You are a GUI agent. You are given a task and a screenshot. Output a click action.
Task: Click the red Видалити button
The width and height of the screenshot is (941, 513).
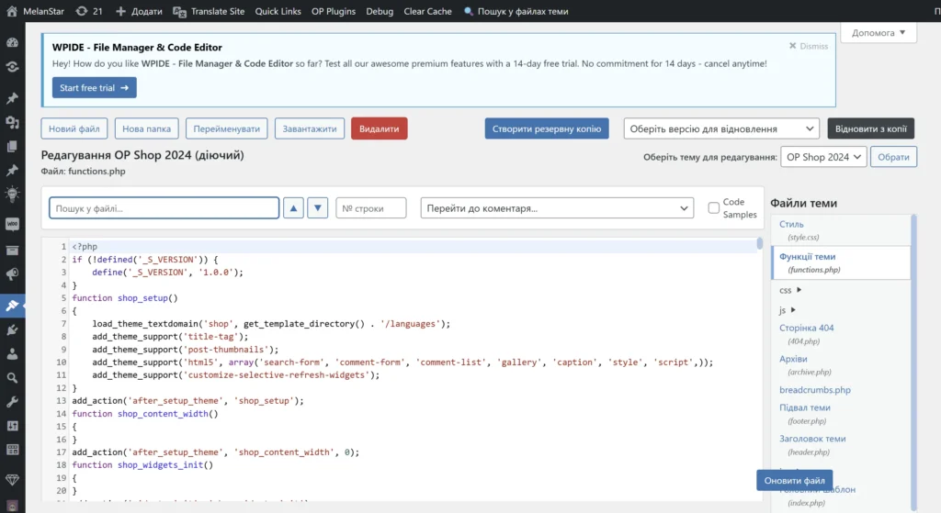(380, 128)
